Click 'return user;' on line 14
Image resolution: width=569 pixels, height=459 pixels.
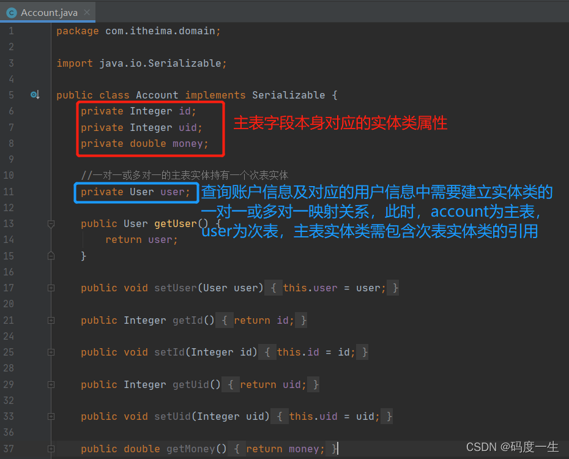(x=141, y=240)
